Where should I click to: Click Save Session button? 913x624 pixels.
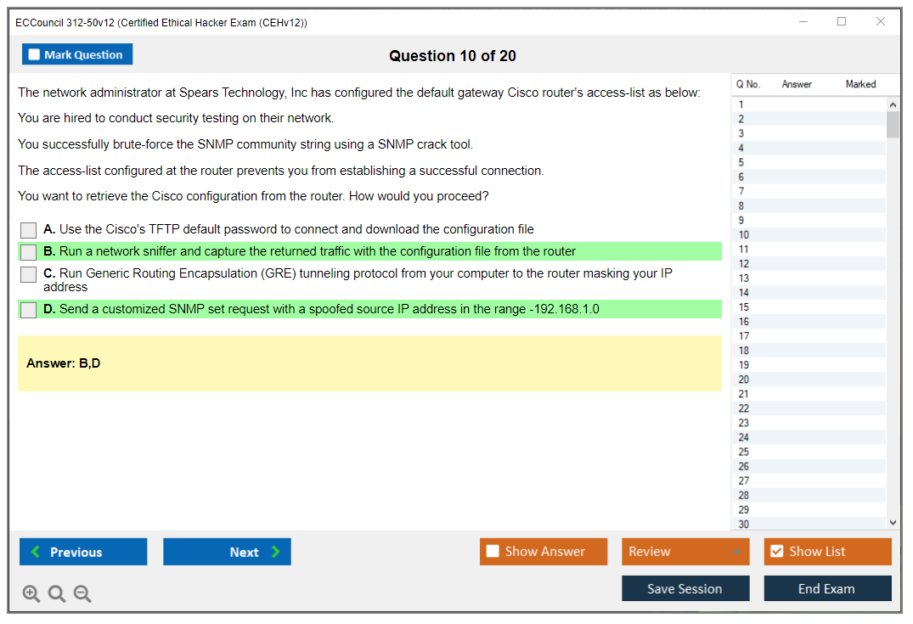click(x=685, y=588)
